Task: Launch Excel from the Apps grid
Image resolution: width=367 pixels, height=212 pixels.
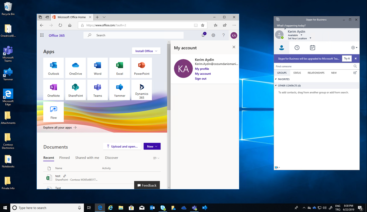Action: (x=120, y=68)
